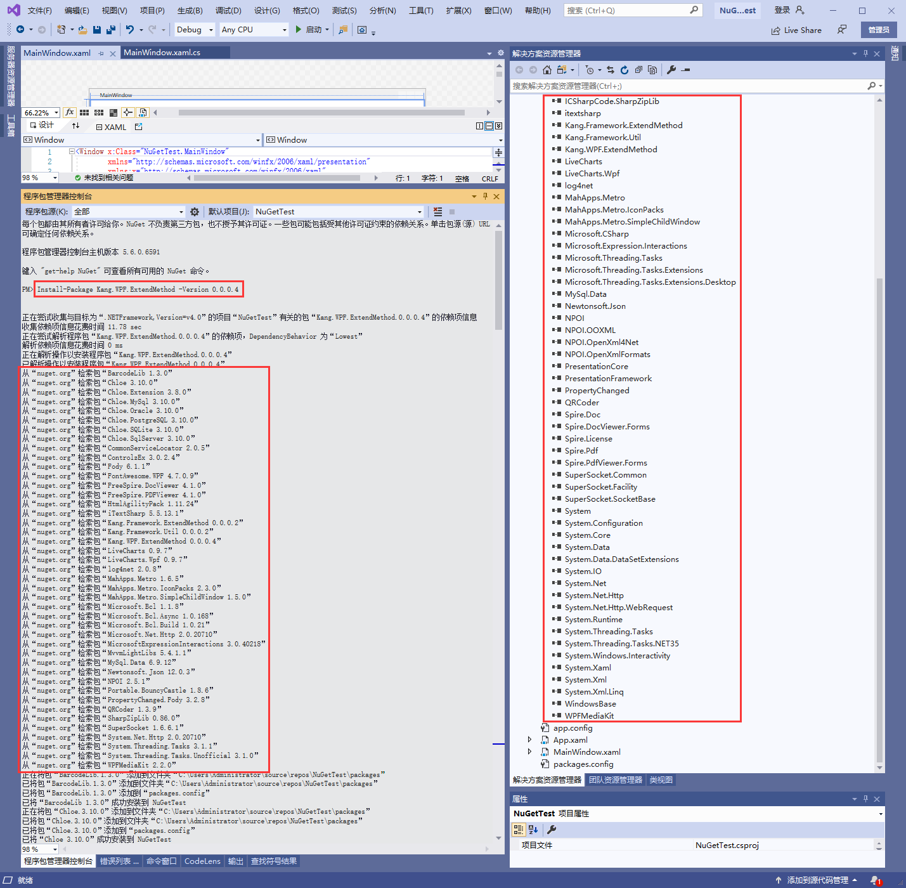Click the Live Share button
Screen dimensions: 906x888
pyautogui.click(x=796, y=30)
